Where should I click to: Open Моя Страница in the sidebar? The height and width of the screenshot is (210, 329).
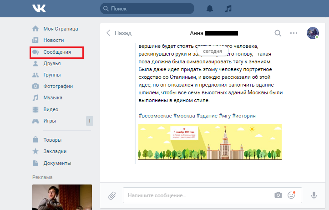61,29
